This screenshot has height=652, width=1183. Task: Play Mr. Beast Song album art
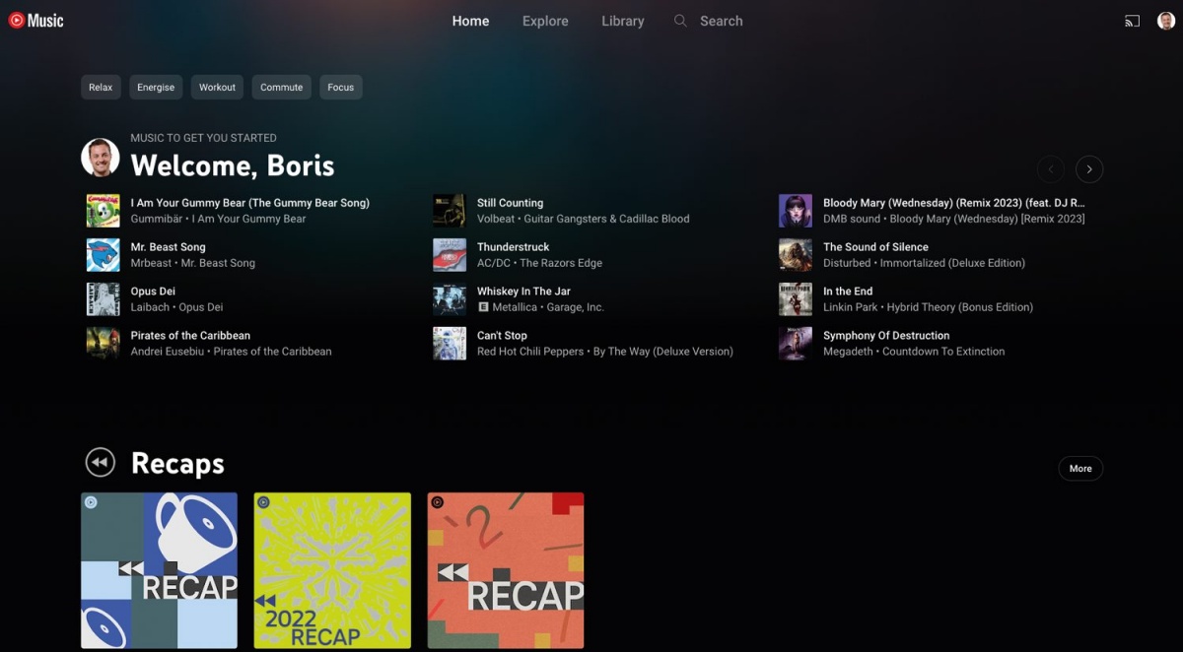(103, 255)
